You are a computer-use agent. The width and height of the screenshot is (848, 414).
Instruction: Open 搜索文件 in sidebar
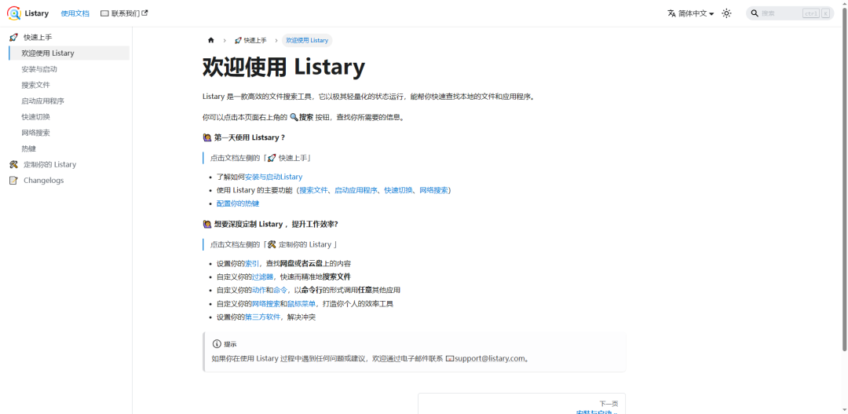click(35, 85)
